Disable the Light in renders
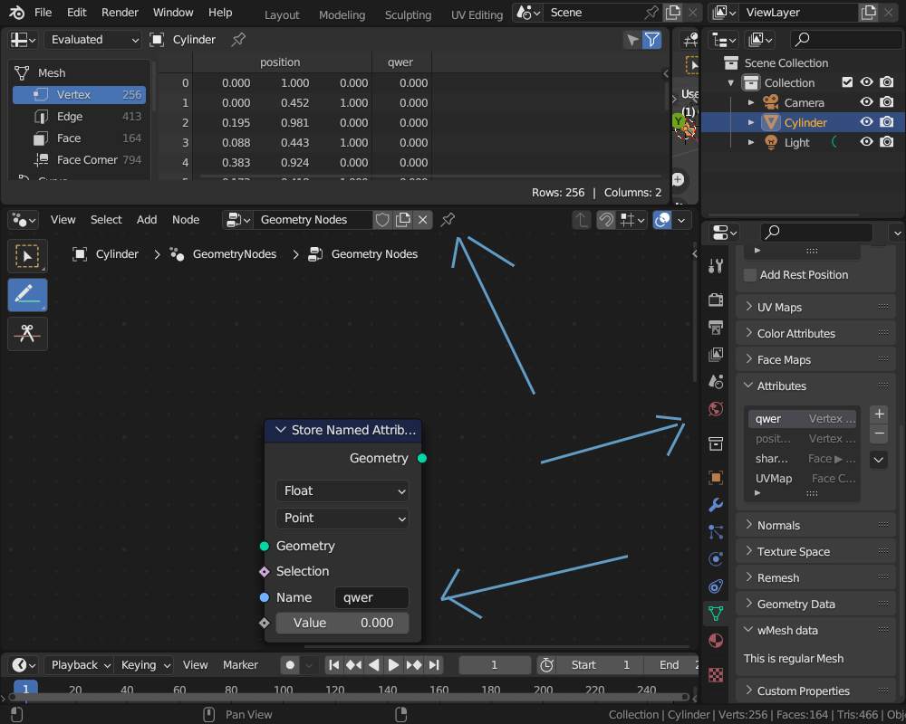Image resolution: width=906 pixels, height=724 pixels. click(886, 142)
